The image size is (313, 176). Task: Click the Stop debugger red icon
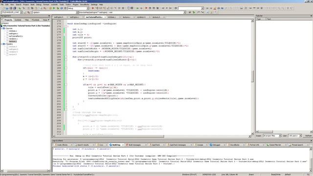(x=146, y=8)
